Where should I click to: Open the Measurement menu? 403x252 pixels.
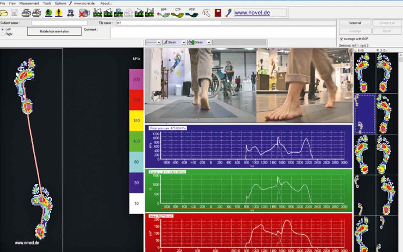[29, 3]
